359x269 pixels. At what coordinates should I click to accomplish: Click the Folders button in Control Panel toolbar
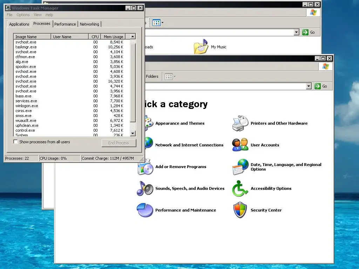[x=152, y=76]
